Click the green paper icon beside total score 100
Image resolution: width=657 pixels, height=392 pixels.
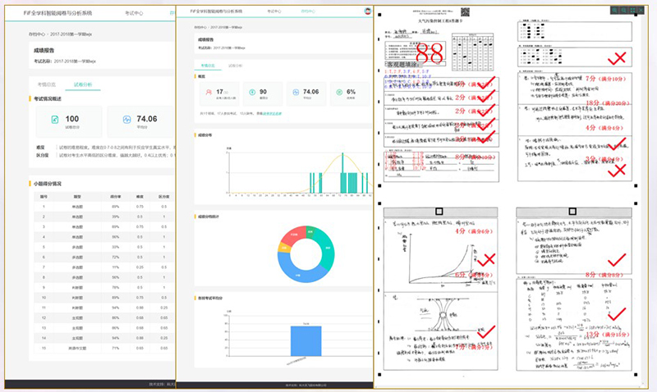tap(55, 120)
